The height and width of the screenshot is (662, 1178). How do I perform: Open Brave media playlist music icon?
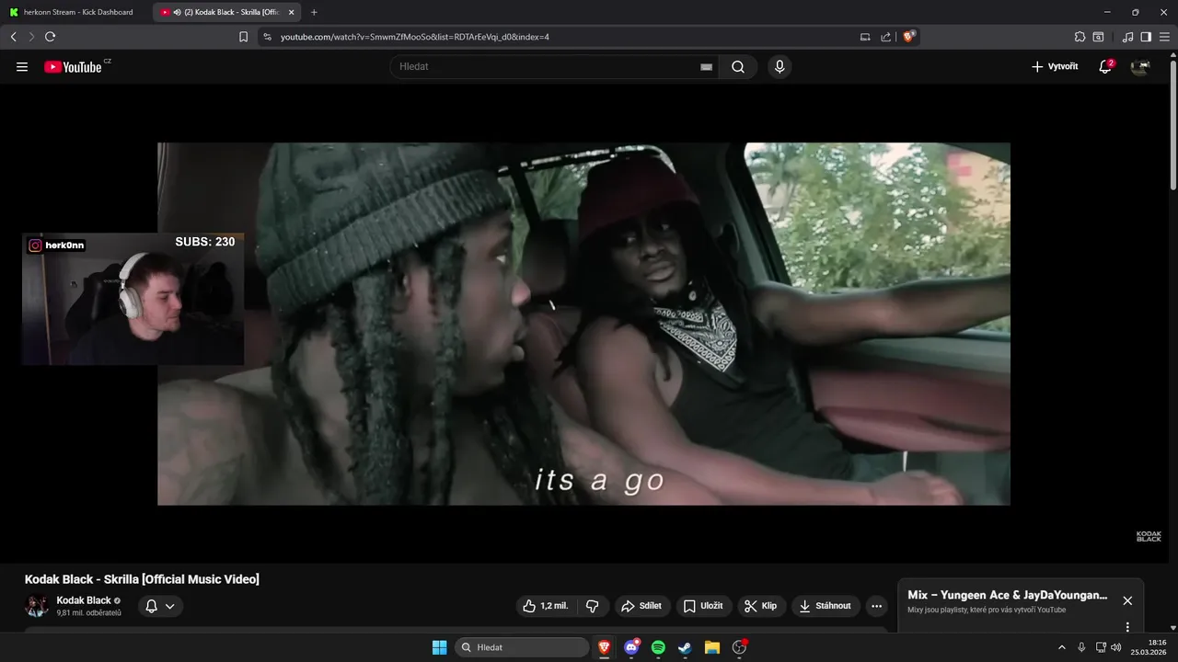click(1128, 37)
